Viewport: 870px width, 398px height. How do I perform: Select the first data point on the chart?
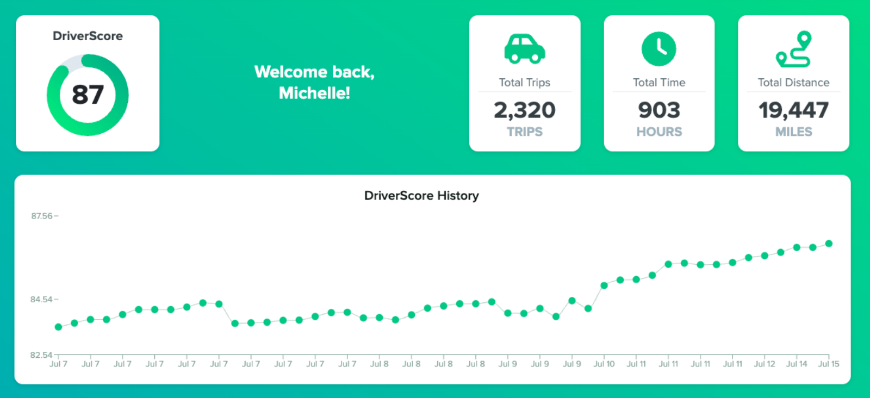[58, 327]
